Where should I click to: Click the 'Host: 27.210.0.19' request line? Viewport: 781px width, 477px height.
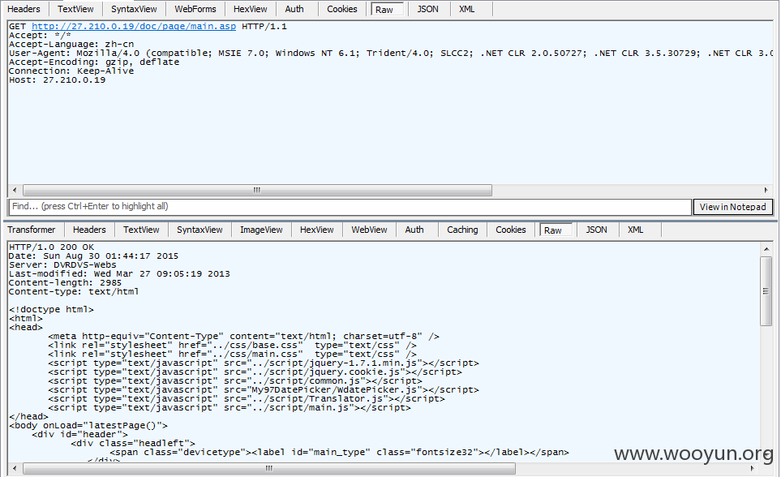[x=58, y=80]
